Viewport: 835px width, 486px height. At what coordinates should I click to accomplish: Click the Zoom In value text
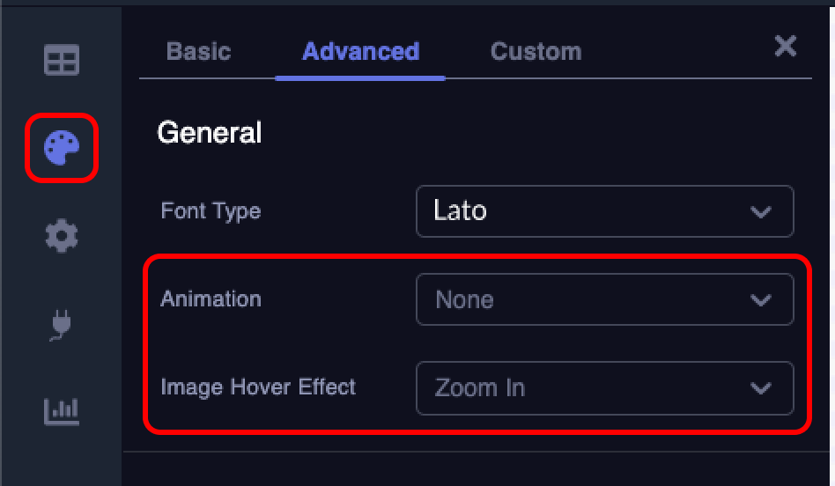(x=480, y=388)
